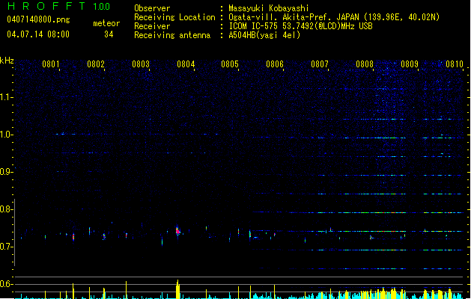Click the 0.6 frequency axis label

point(6,284)
